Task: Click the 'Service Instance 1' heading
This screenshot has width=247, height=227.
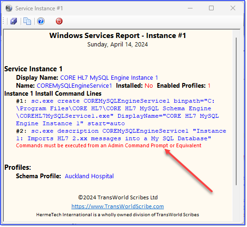Action: (x=33, y=69)
